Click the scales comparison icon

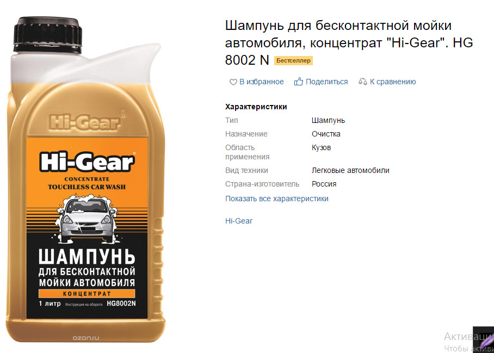pyautogui.click(x=363, y=82)
